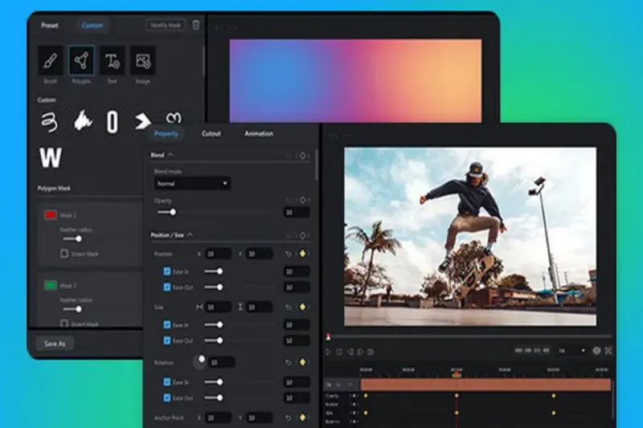Screen dimensions: 643x428
Task: Collapse the Blend section
Action: pyautogui.click(x=170, y=155)
